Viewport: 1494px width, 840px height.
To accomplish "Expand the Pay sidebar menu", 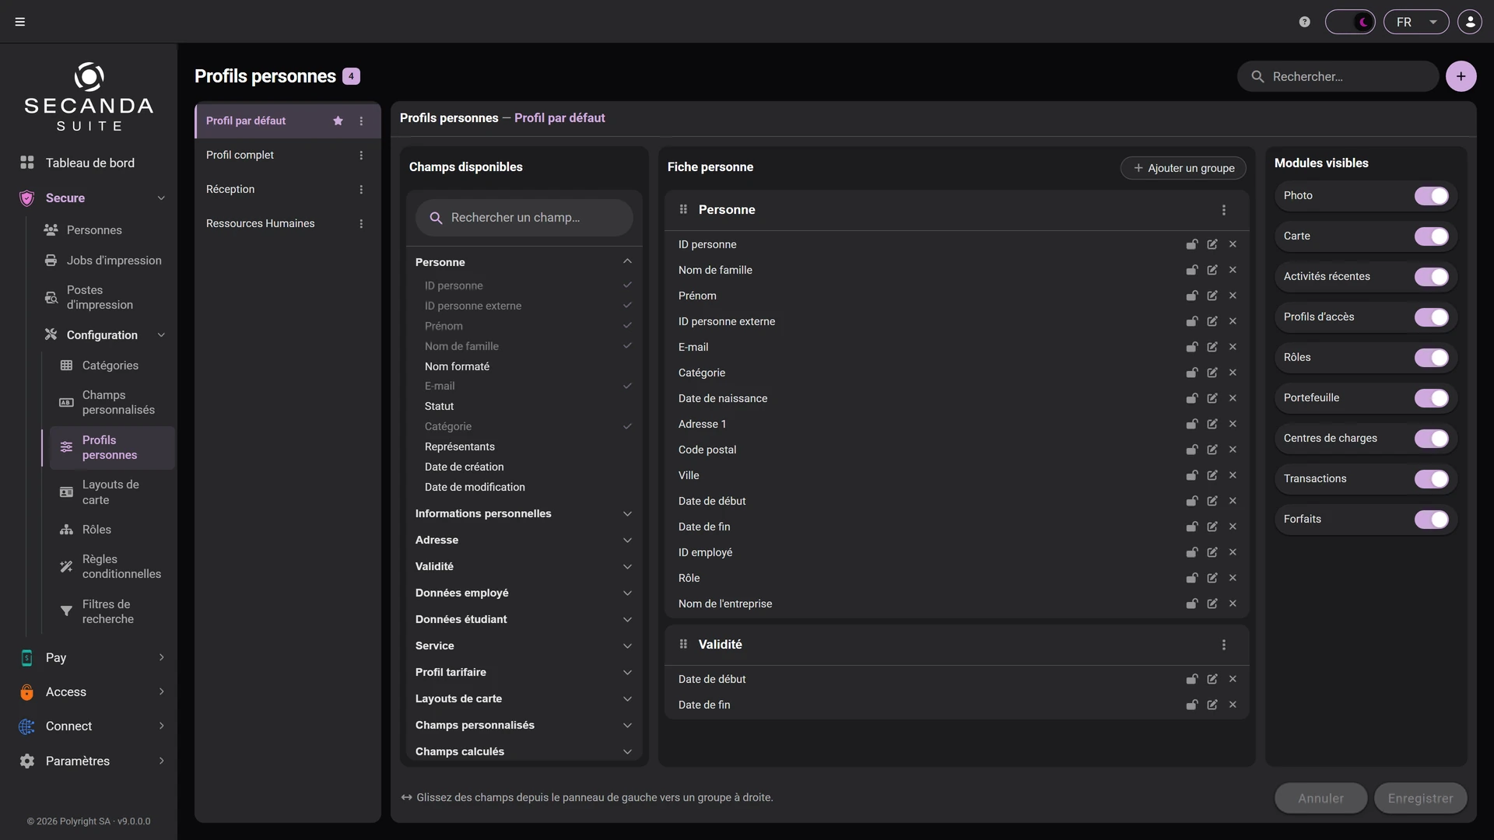I will pos(92,658).
